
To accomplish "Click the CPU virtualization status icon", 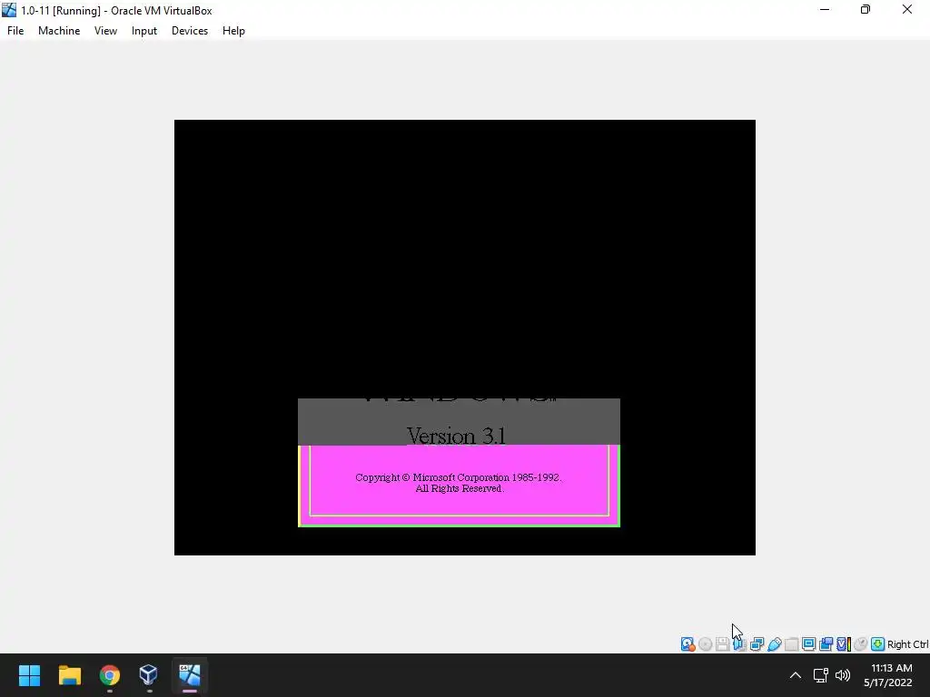I will point(844,643).
